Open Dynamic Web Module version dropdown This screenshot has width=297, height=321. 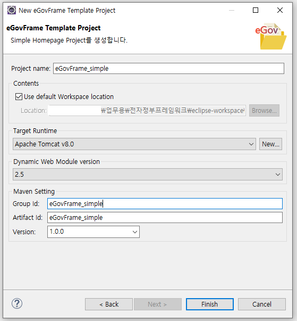click(x=148, y=175)
